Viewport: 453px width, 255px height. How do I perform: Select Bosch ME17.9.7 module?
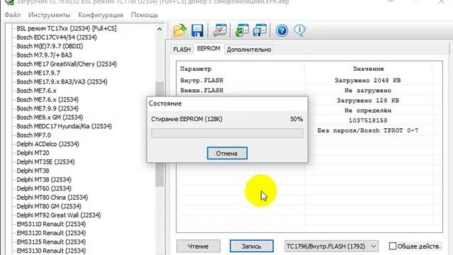point(38,73)
